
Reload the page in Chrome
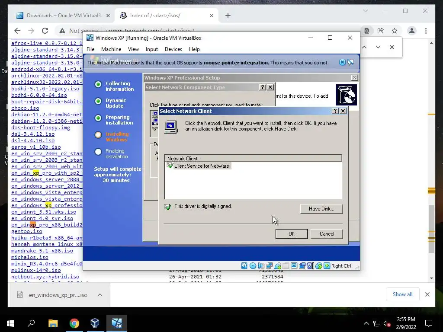click(45, 31)
